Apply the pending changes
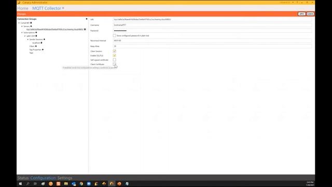 (302, 14)
